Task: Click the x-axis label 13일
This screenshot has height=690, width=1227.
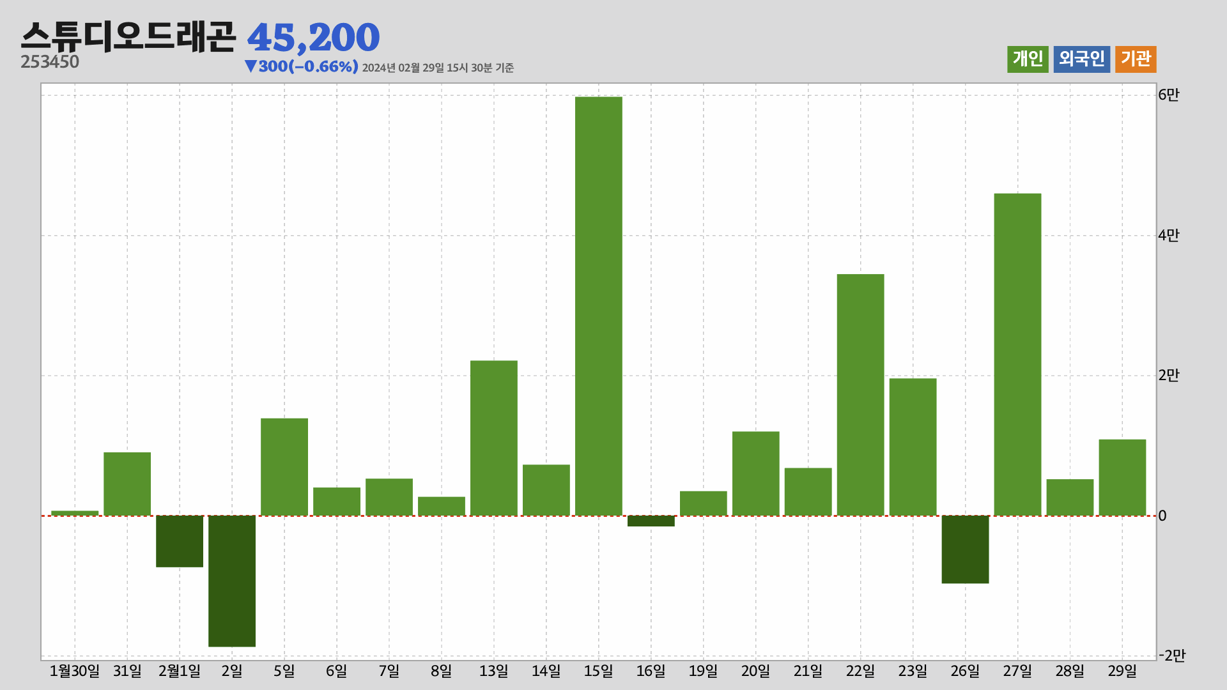Action: 494,671
